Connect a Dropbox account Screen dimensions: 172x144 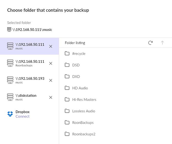(x=22, y=116)
